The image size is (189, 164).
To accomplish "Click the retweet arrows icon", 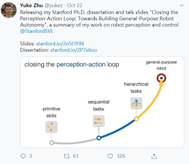I will (67, 156).
